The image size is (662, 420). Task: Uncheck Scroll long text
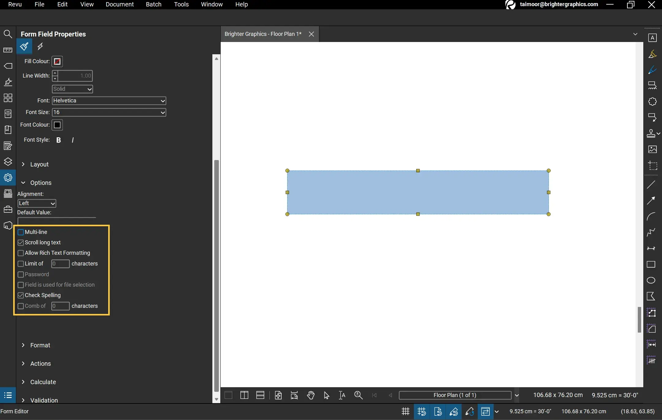(21, 242)
